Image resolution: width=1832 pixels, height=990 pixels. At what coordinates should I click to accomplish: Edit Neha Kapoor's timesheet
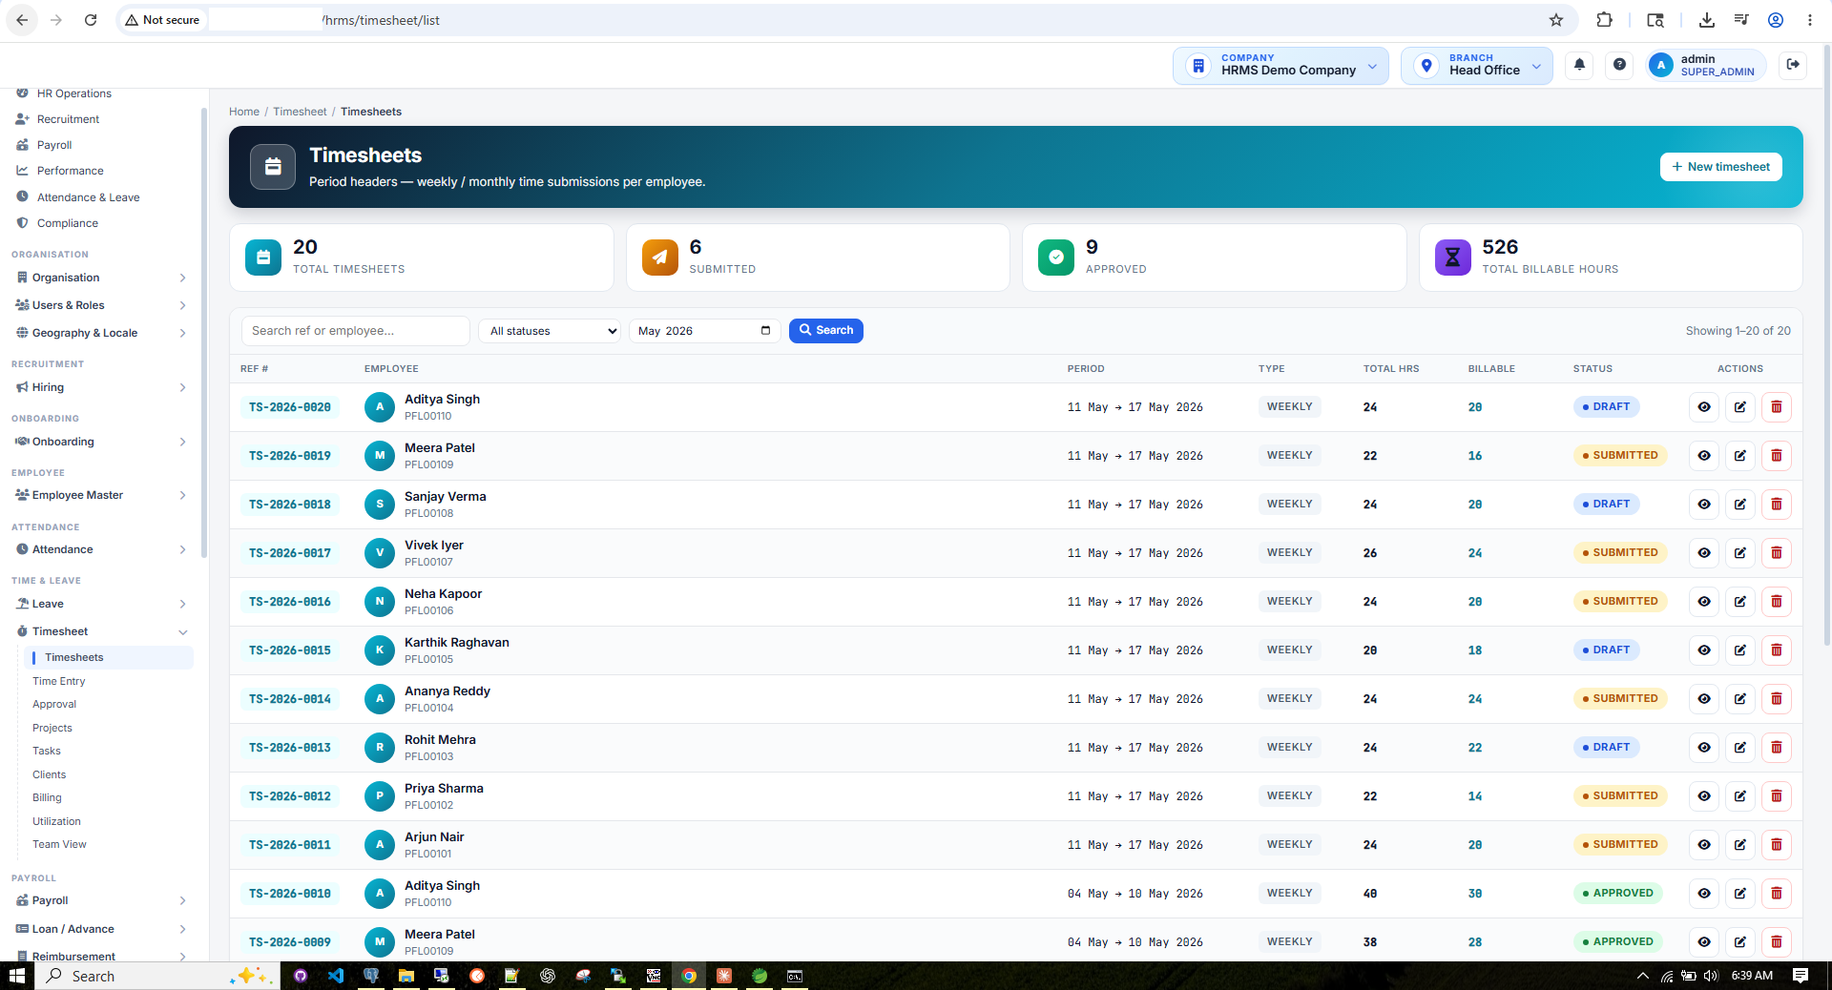click(x=1740, y=602)
